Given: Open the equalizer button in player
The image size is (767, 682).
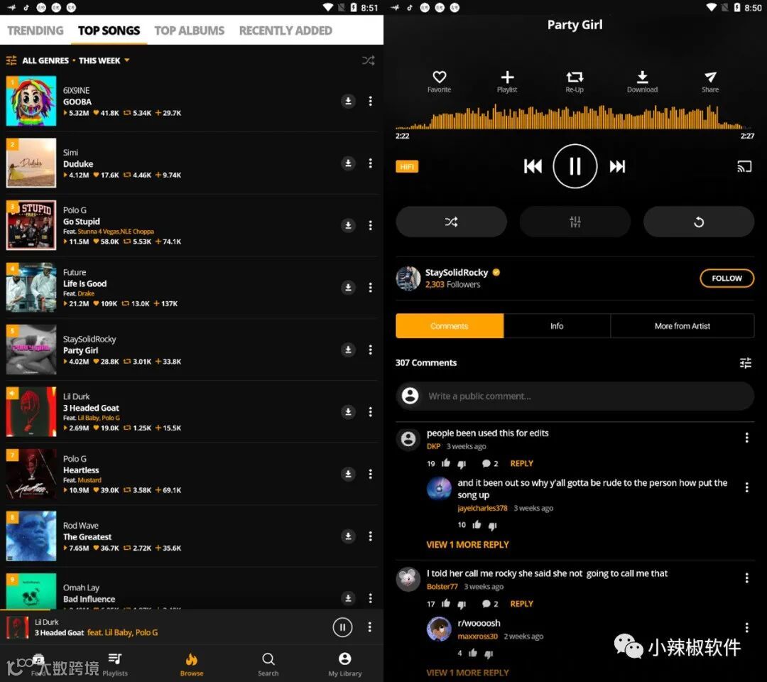Looking at the screenshot, I should tap(575, 222).
